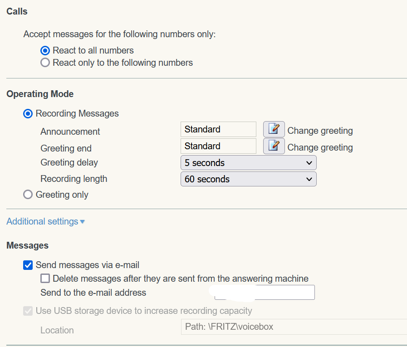Screen dimensions: 407x347
Task: Select the 'React to all numbers' option
Action: tap(45, 50)
